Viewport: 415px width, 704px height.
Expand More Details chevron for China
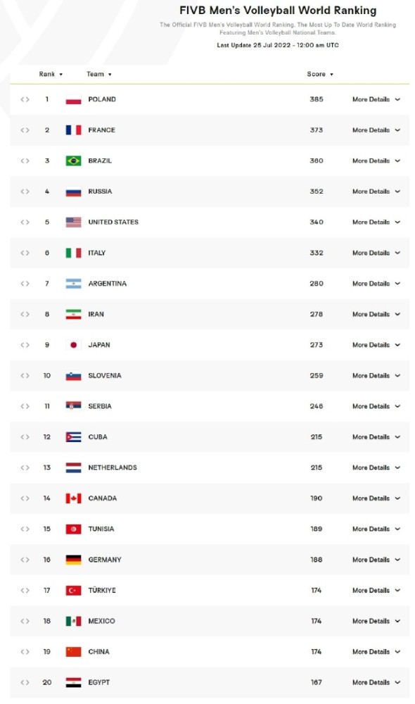397,653
